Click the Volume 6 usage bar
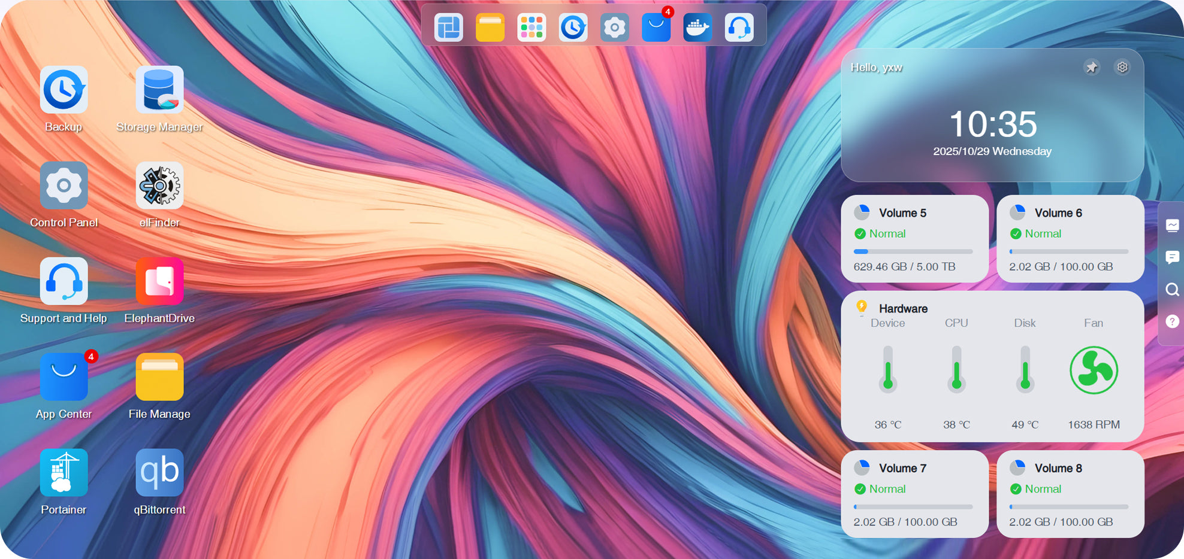The width and height of the screenshot is (1184, 559). point(1069,251)
